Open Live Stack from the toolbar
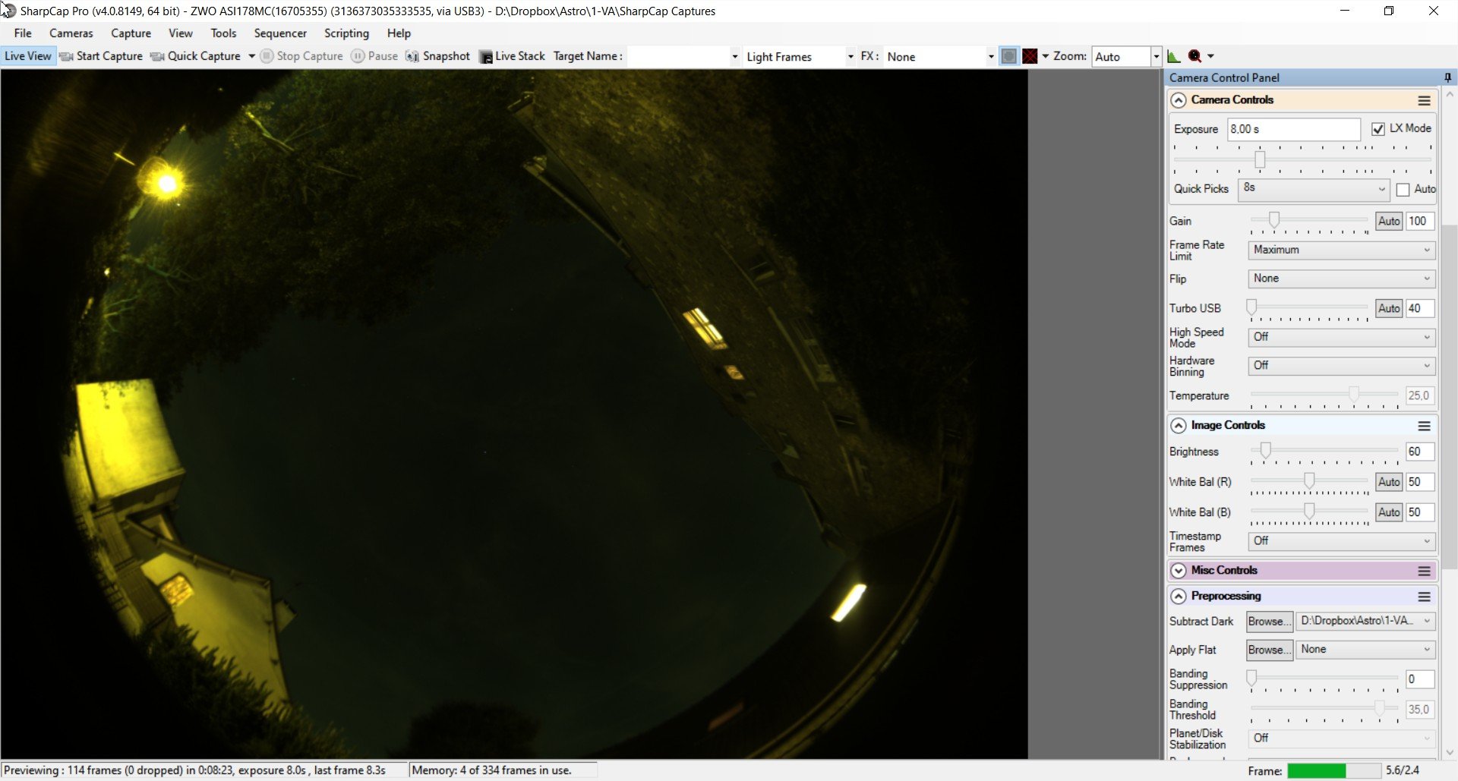1458x781 pixels. [512, 56]
